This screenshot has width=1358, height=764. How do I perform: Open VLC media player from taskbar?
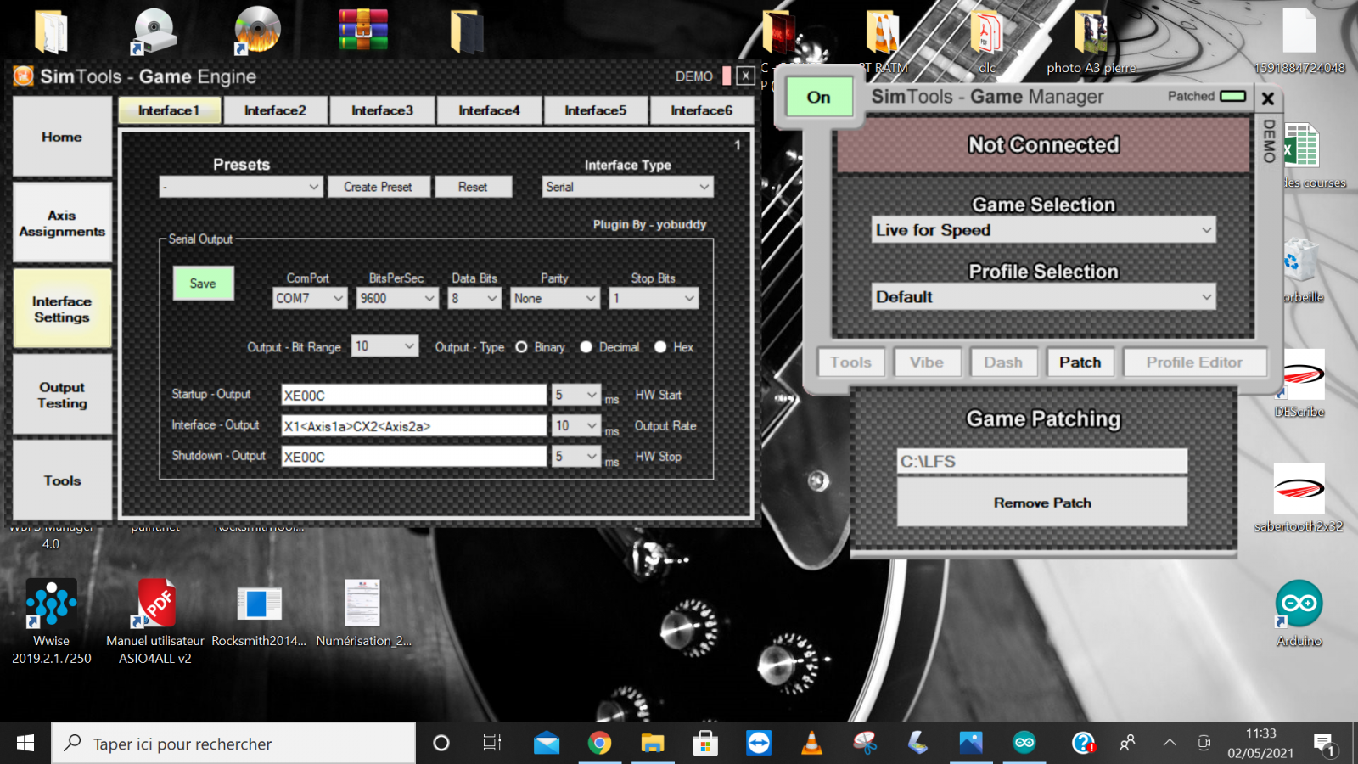tap(811, 744)
